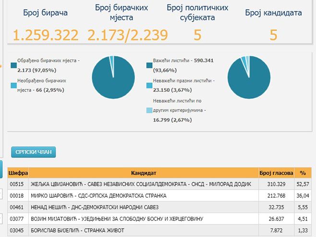Sort by the 'Кандидат' column header

tap(144, 173)
